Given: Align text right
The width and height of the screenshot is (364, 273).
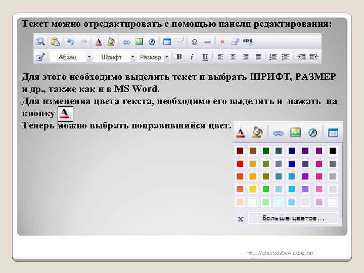Looking at the screenshot, I should (246, 57).
